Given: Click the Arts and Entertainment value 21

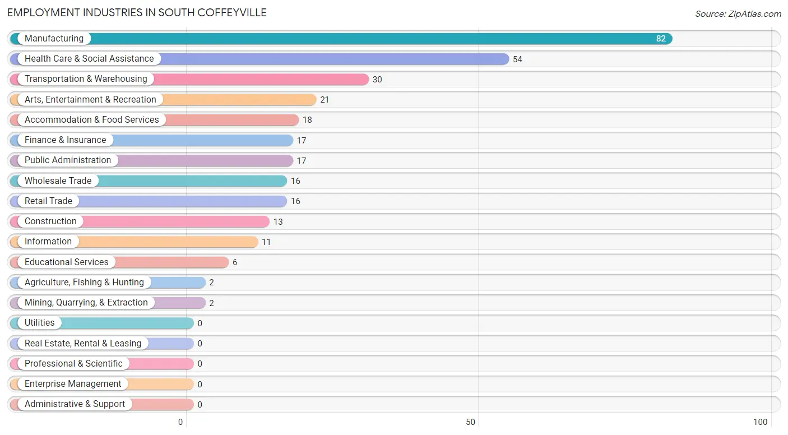Looking at the screenshot, I should [x=325, y=100].
